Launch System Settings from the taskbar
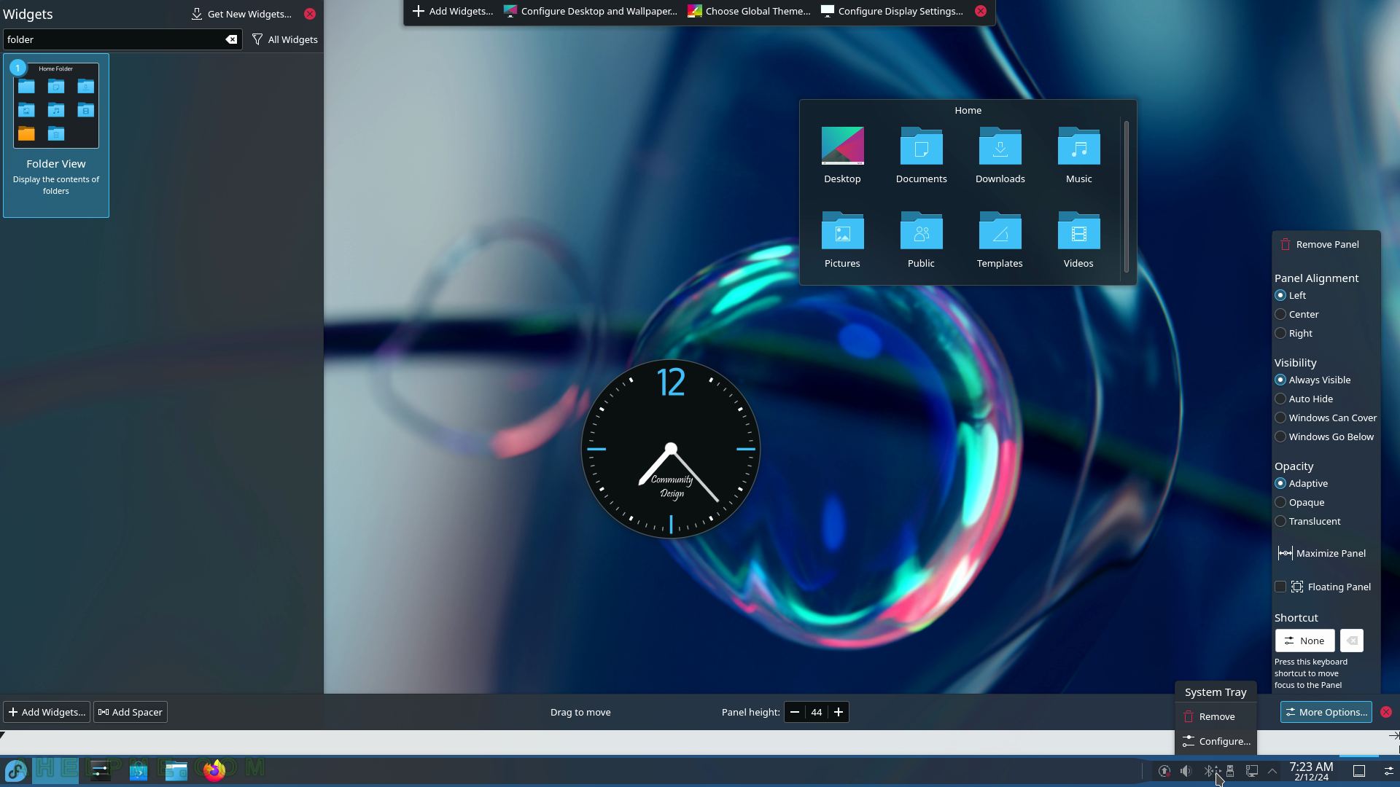The width and height of the screenshot is (1400, 787). tap(100, 770)
